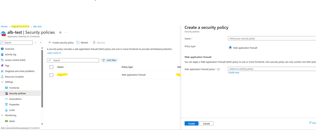Viewport: 316px width, 130px height.
Task: Tick the Web application firewall row checkbox
Action: [51, 75]
